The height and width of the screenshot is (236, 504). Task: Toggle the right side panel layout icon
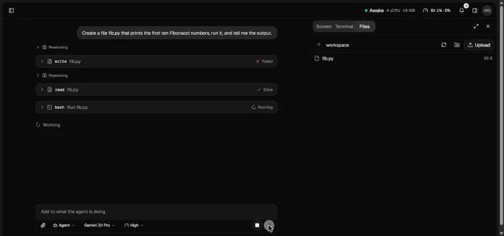click(474, 10)
